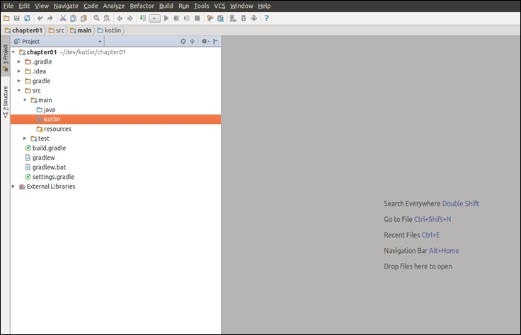Click Scroll from Source target icon
Viewport: 521px width, 335px height.
(183, 41)
